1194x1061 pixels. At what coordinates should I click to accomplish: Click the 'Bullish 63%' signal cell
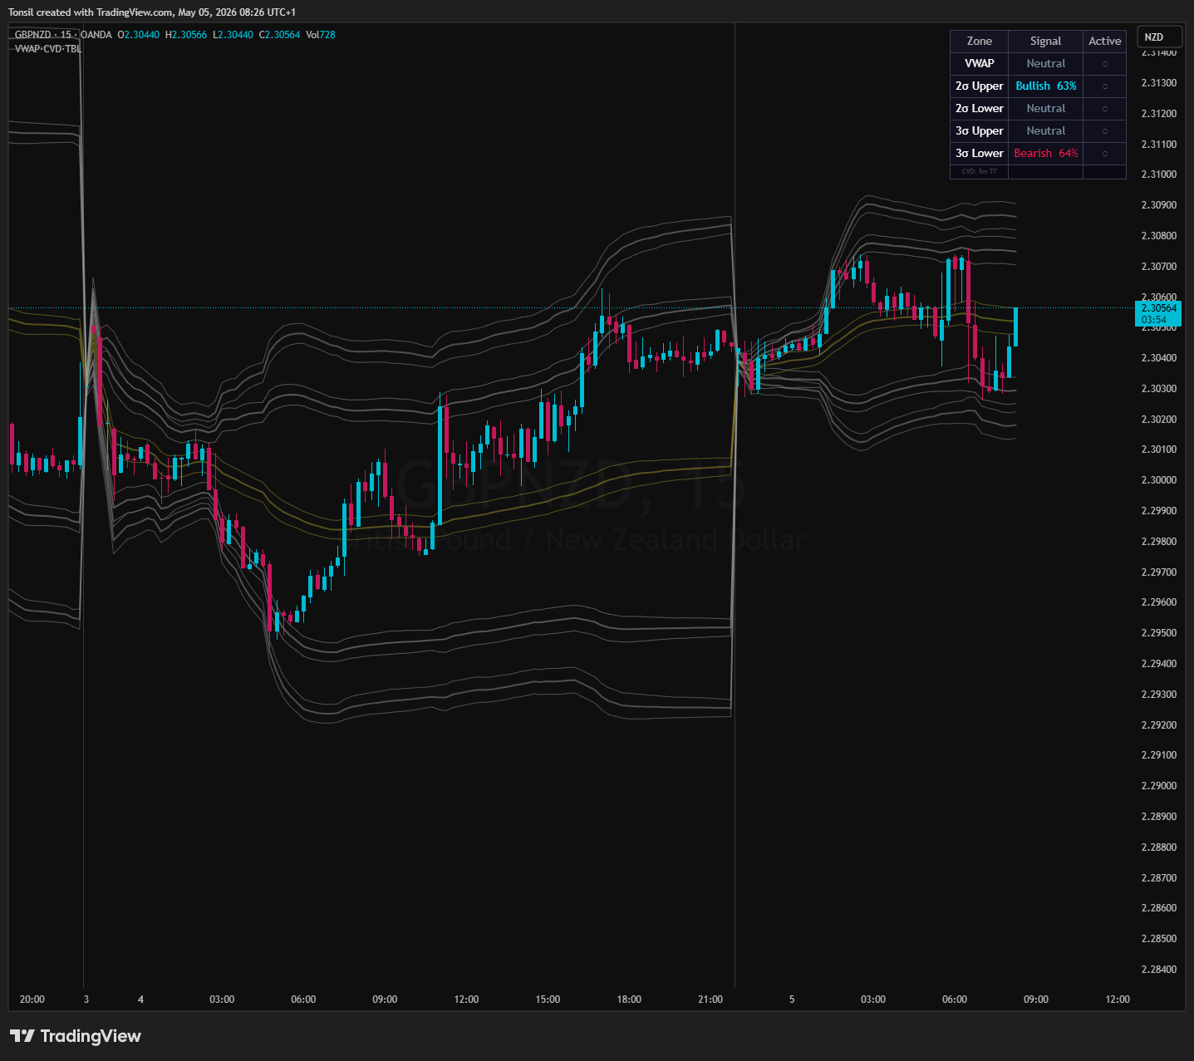1046,86
